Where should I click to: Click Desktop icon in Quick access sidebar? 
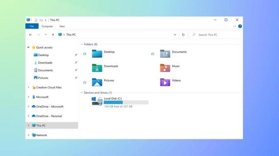click(x=36, y=55)
